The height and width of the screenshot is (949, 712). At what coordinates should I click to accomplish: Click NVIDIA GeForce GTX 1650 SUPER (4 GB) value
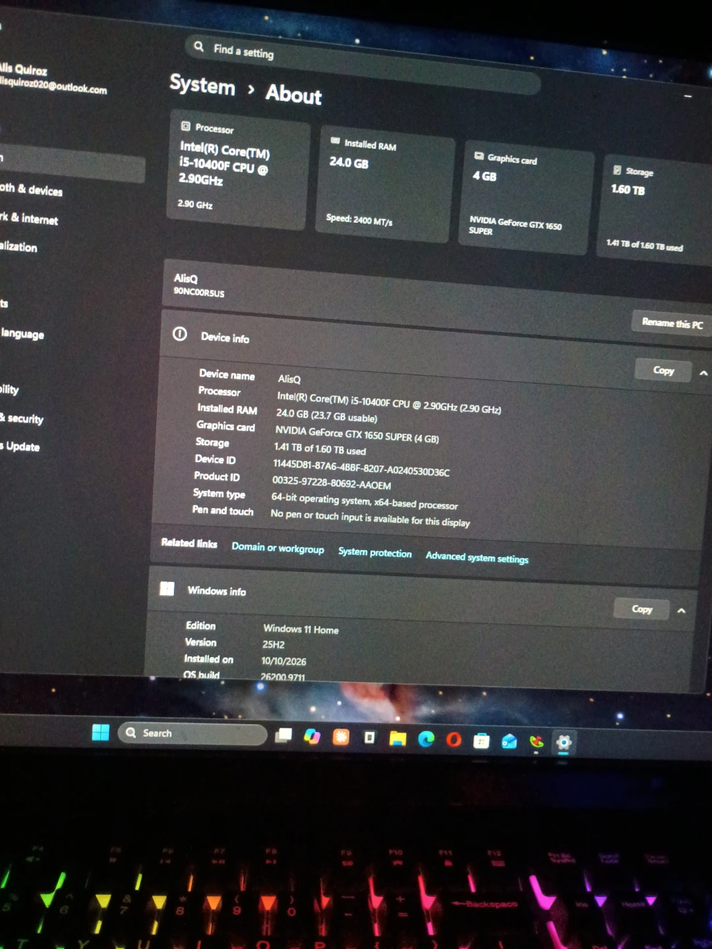pyautogui.click(x=357, y=434)
